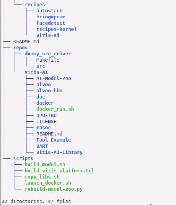Click the 'Tool-Example' directory

click(x=54, y=140)
